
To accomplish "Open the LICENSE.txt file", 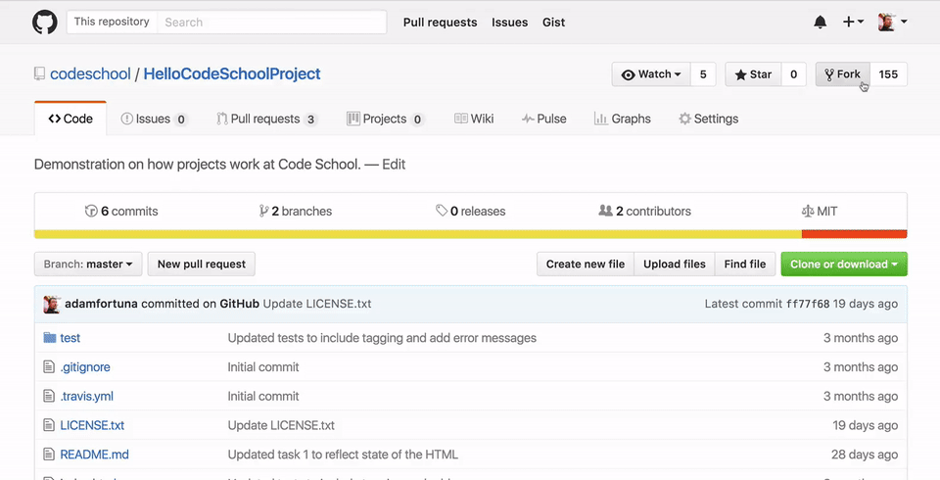I will (92, 425).
